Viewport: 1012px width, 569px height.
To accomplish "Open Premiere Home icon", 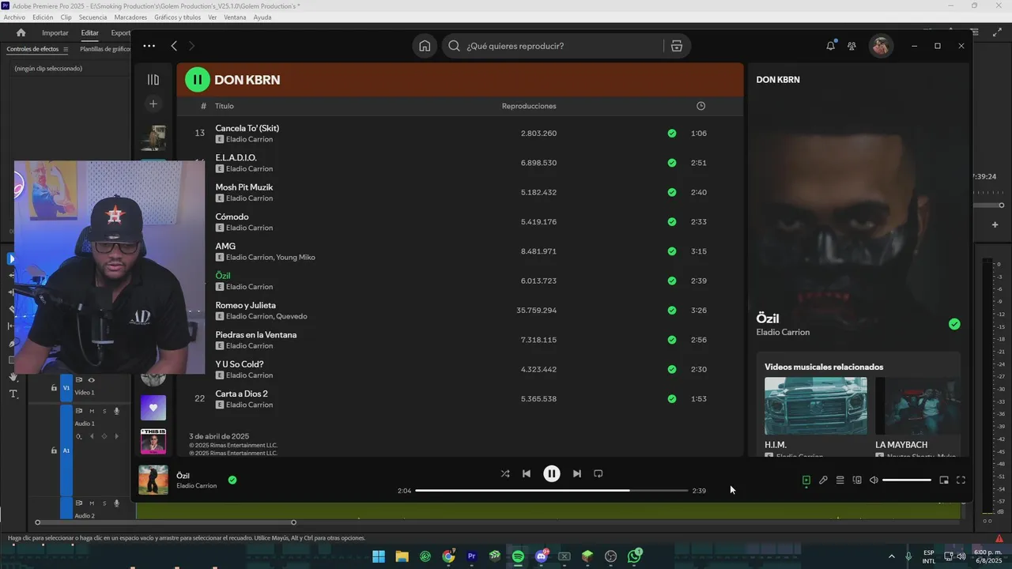I will coord(21,33).
